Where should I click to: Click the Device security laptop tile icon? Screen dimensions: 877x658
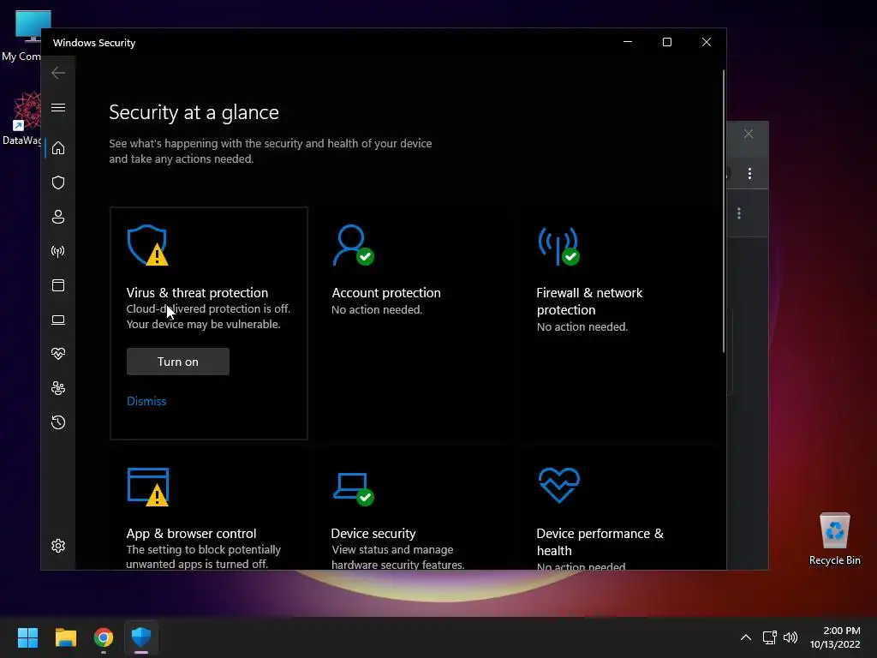pos(354,488)
